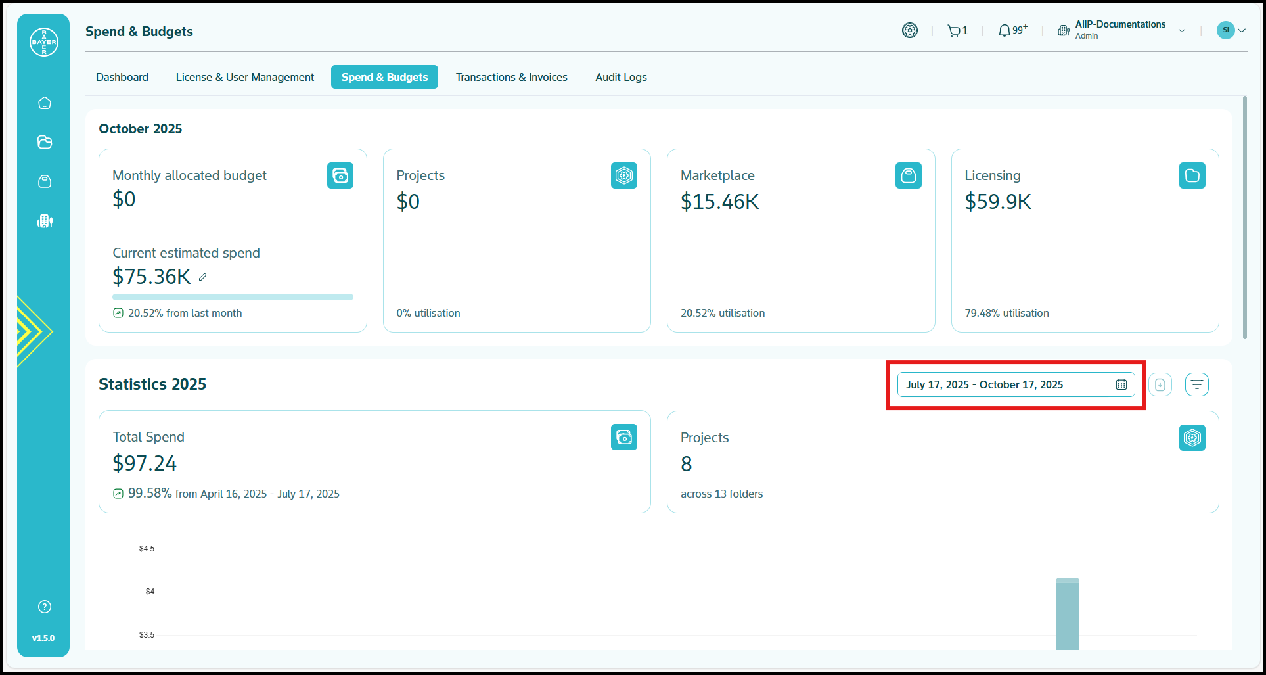The image size is (1266, 675).
Task: Open the help question mark icon
Action: pos(45,607)
